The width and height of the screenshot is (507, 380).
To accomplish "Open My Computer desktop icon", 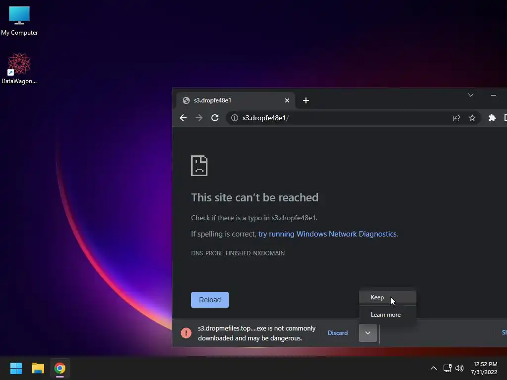I will 19,21.
